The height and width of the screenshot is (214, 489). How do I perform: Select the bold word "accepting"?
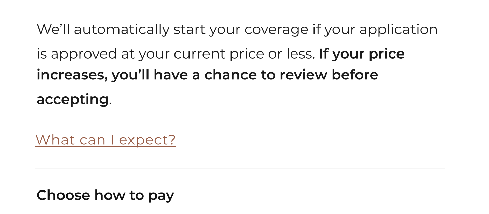click(72, 100)
